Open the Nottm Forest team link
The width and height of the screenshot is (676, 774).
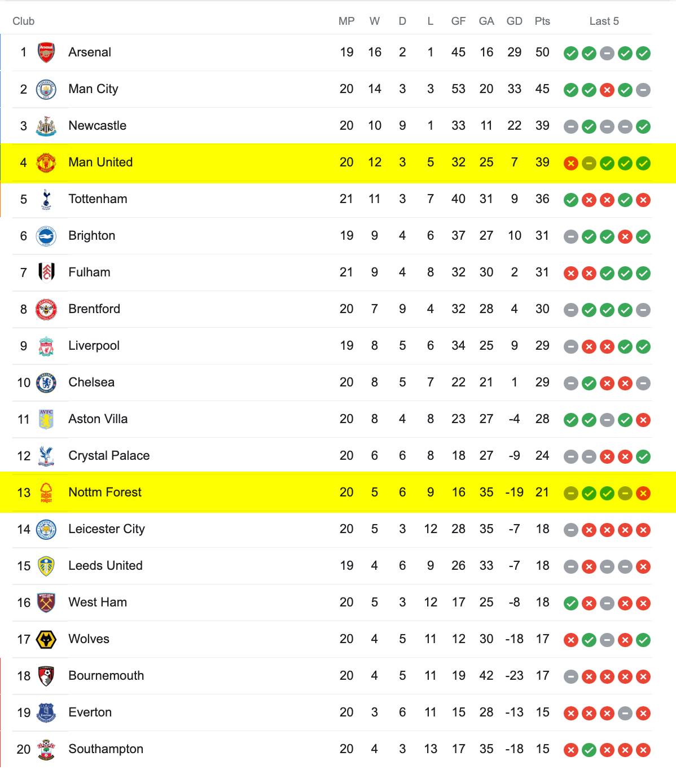(x=105, y=492)
